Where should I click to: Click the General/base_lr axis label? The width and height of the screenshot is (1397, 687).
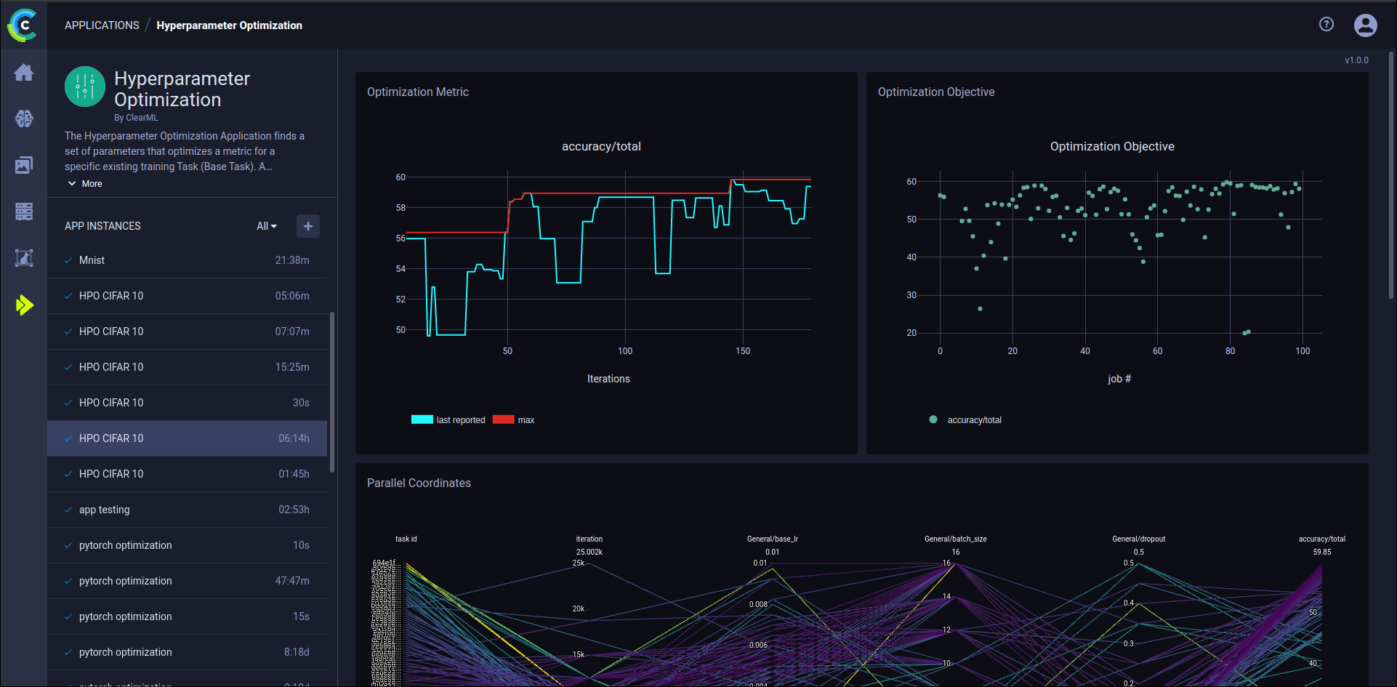pos(773,539)
